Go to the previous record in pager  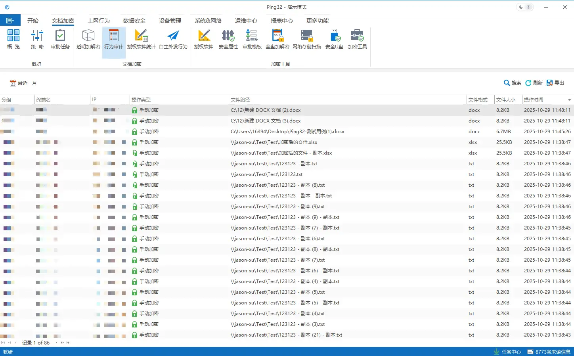click(16, 343)
